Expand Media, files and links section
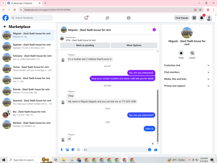The width and height of the screenshot is (217, 163). tap(187, 79)
